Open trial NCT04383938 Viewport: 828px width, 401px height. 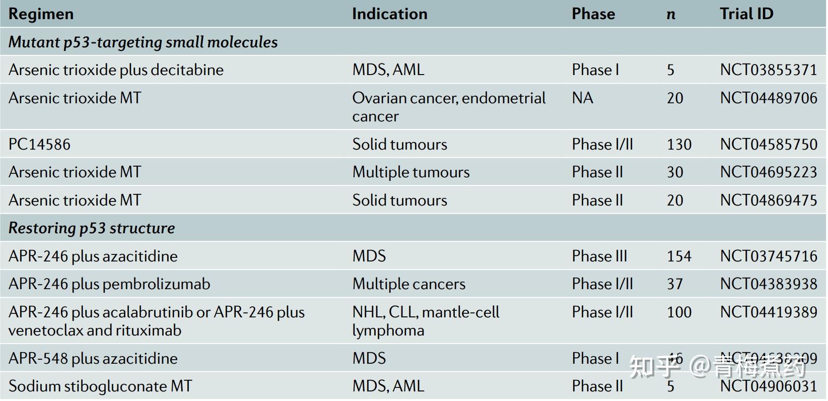click(x=768, y=284)
